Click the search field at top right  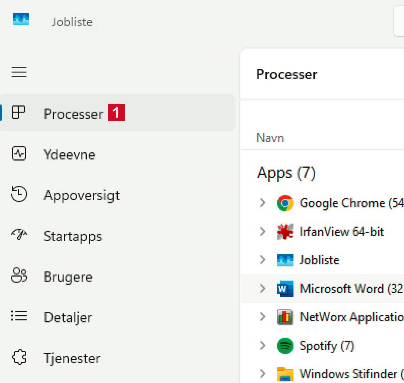[x=399, y=21]
